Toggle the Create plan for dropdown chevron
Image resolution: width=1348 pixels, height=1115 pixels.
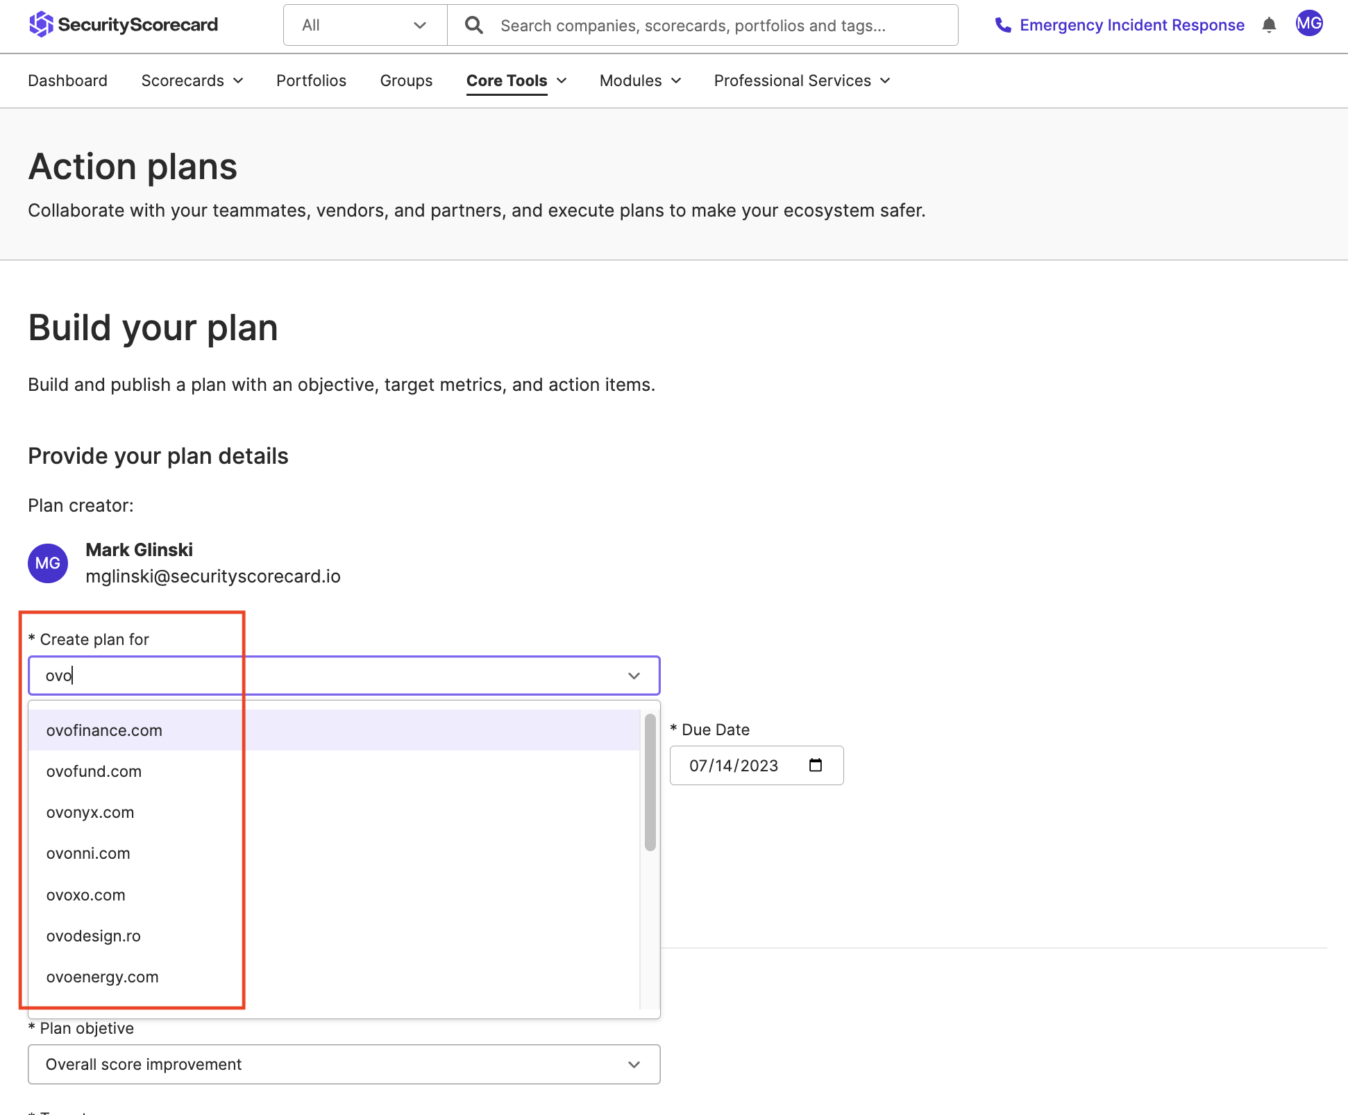pos(634,676)
